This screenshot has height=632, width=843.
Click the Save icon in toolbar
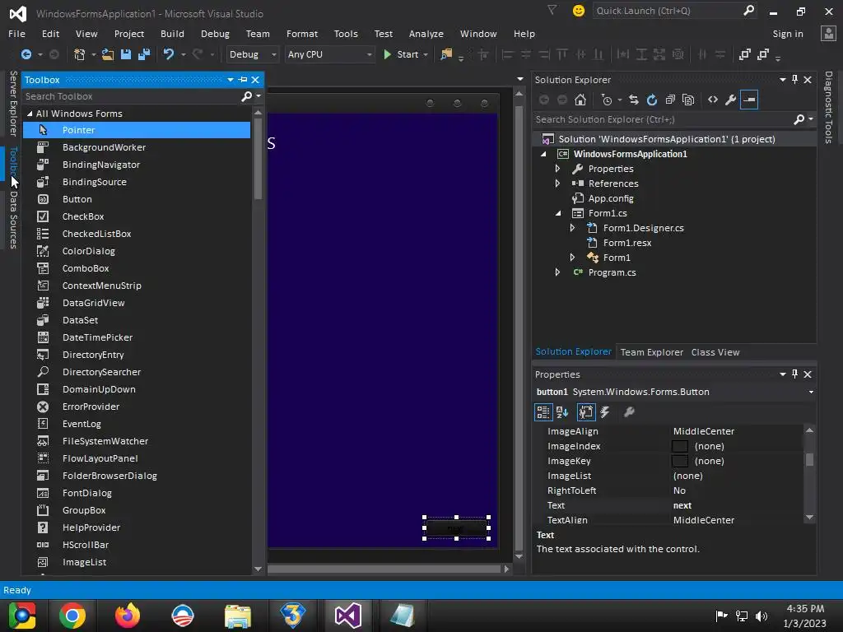pyautogui.click(x=126, y=54)
